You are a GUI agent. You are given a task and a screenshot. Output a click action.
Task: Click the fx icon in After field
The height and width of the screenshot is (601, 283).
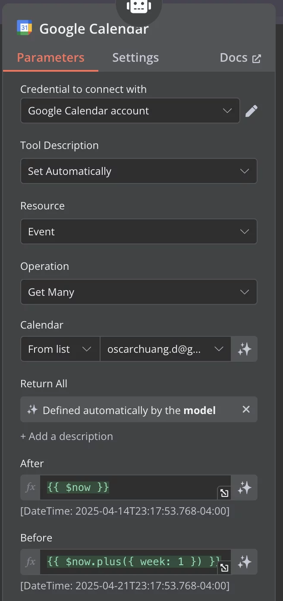[x=30, y=487]
